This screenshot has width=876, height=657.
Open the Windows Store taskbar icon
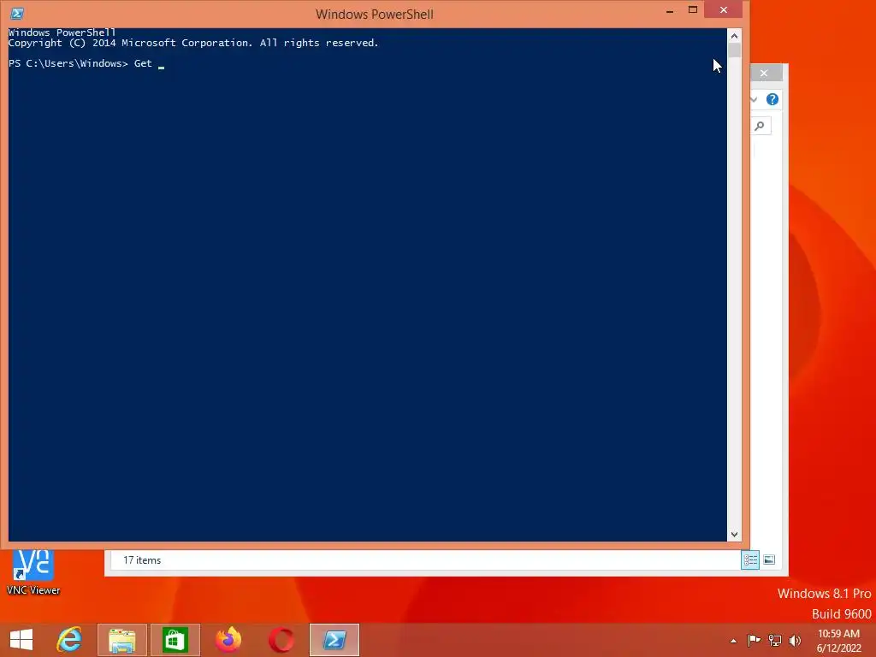point(175,640)
